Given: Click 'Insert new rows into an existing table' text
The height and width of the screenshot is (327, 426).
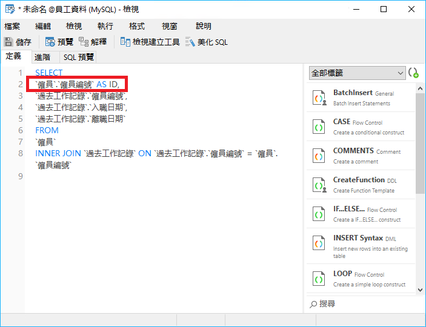Looking at the screenshot, I should (x=370, y=253).
